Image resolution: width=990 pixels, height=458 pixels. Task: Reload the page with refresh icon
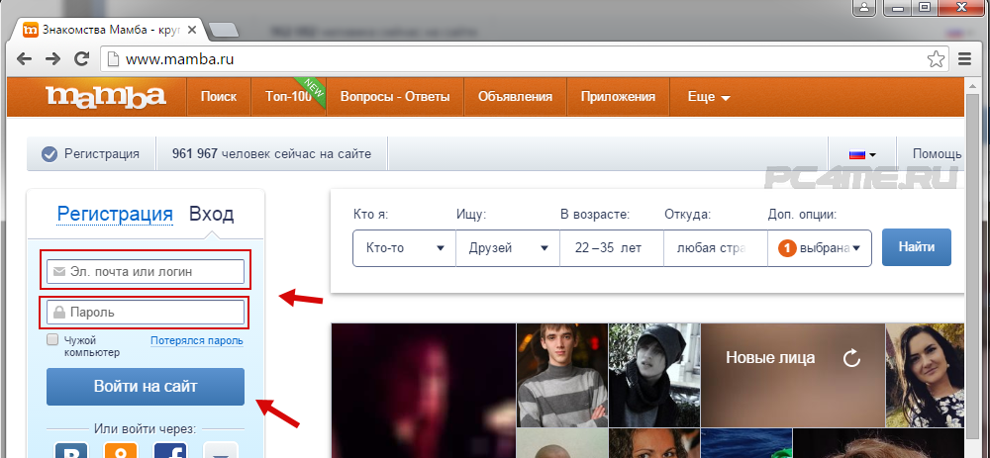82,58
